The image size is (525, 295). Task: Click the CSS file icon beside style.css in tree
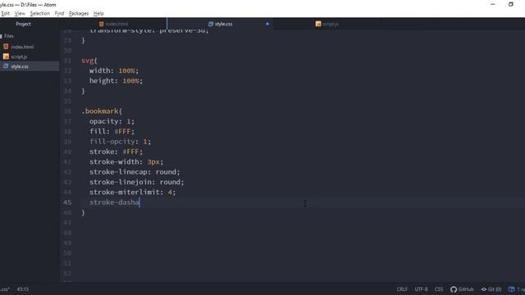(6, 66)
